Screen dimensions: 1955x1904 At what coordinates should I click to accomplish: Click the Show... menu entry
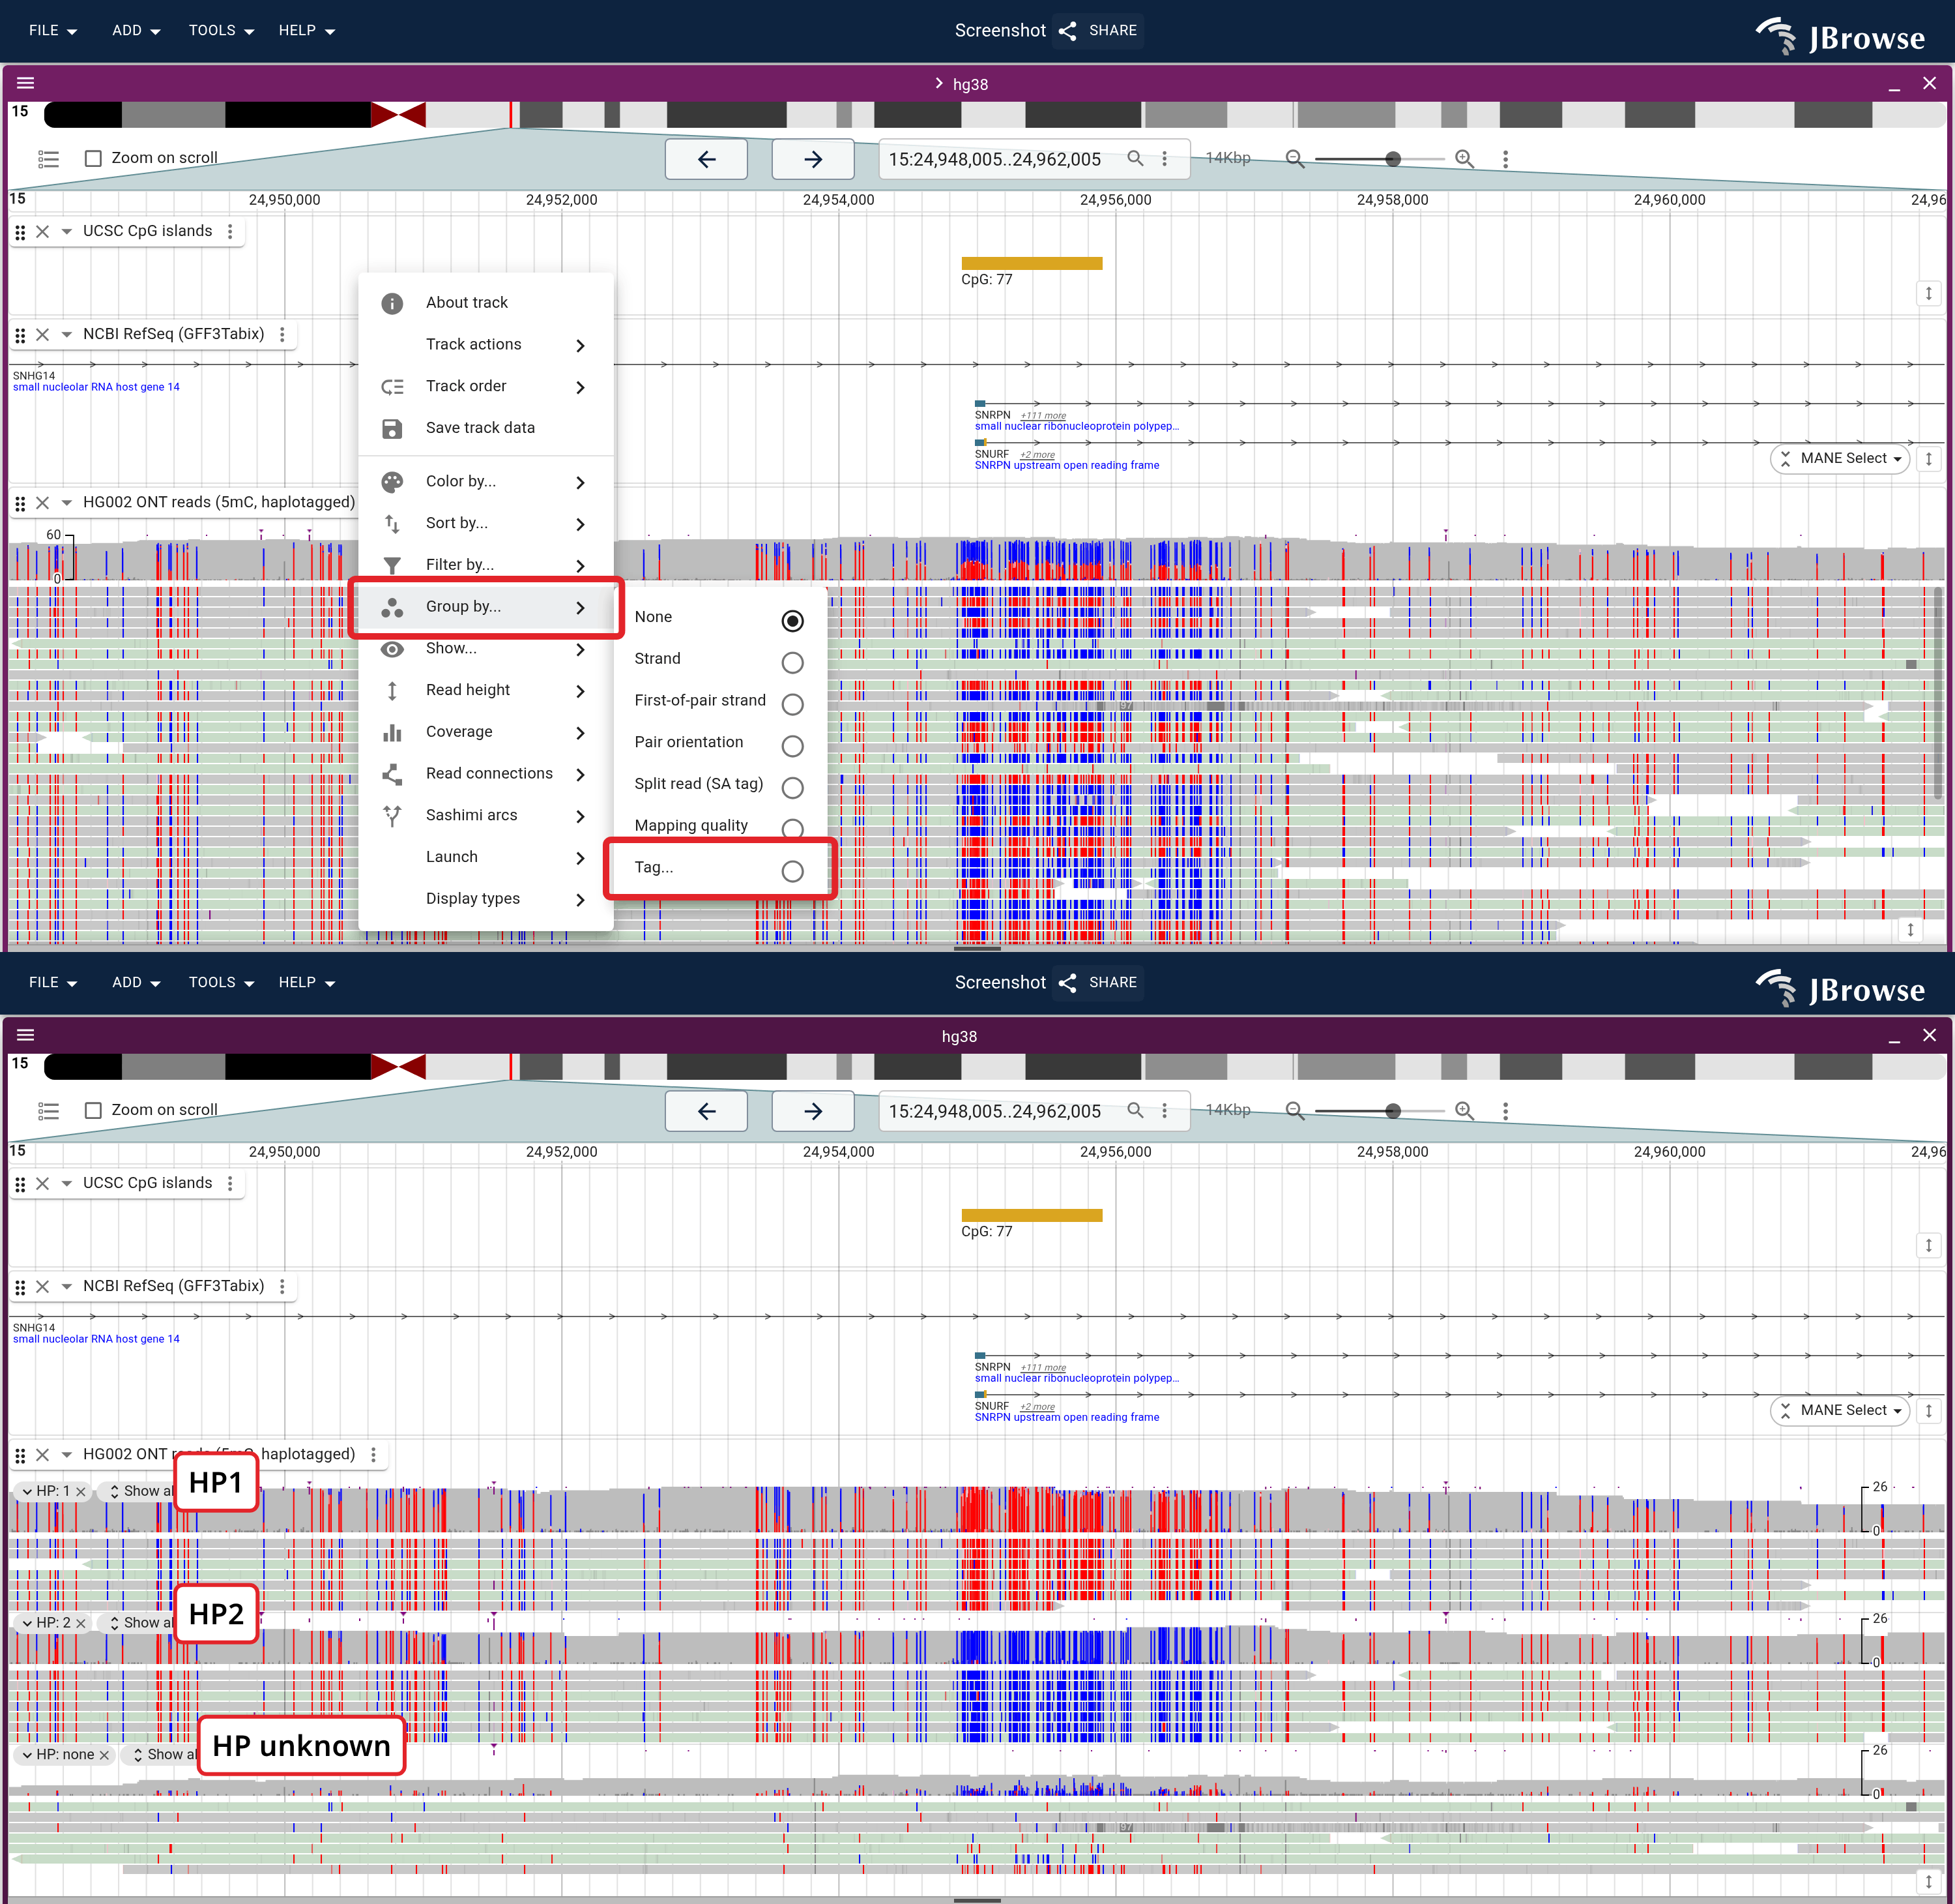pyautogui.click(x=485, y=649)
